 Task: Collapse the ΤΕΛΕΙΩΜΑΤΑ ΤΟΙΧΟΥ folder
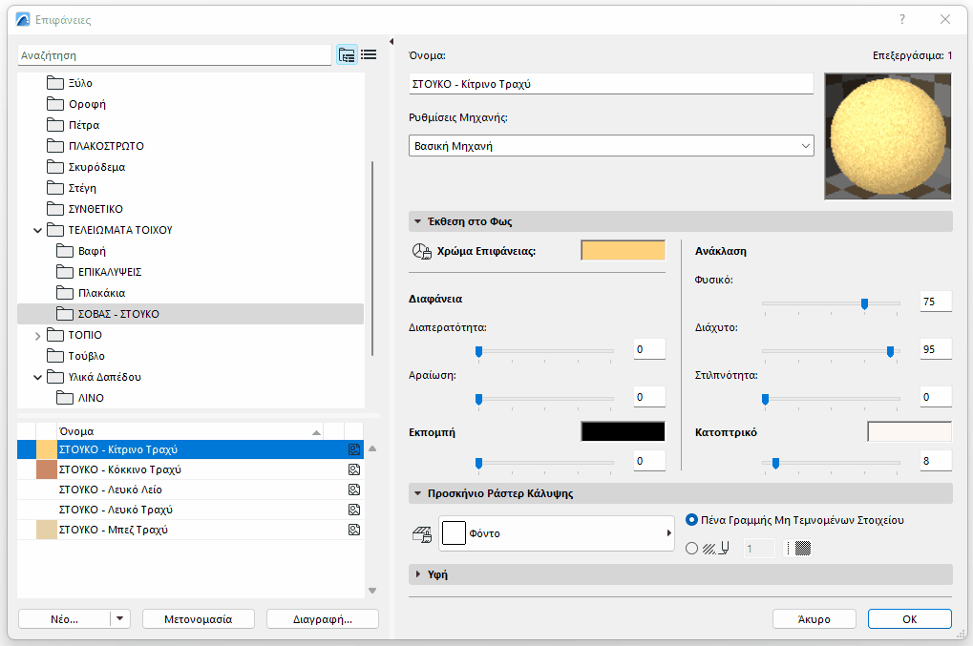click(38, 230)
